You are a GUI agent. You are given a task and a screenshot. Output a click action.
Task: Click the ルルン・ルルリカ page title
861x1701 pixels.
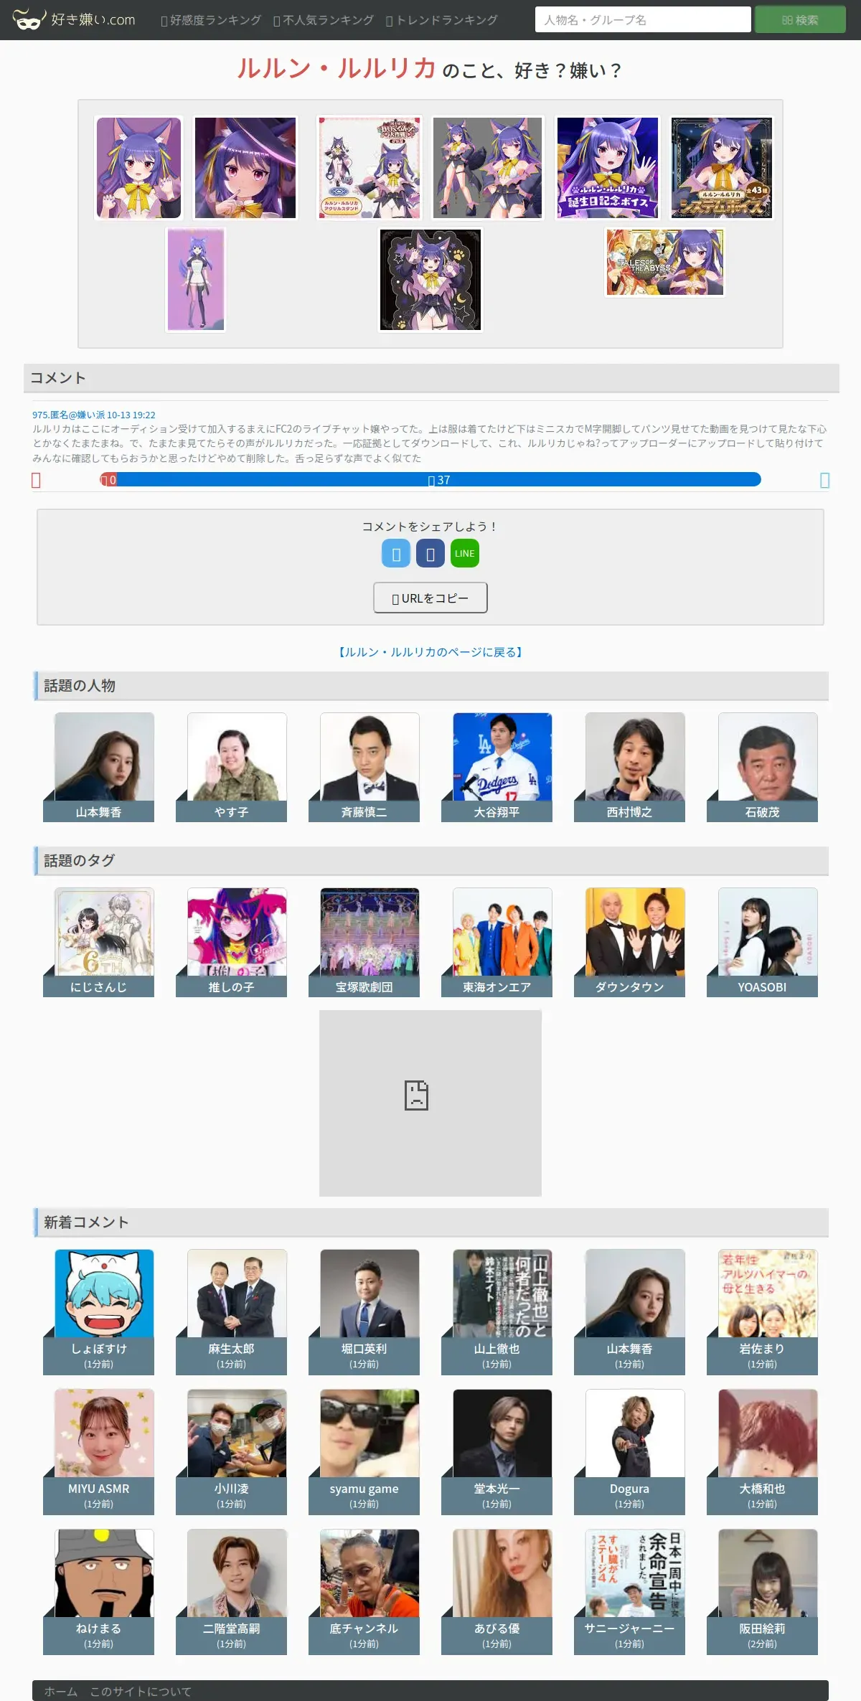tap(337, 68)
